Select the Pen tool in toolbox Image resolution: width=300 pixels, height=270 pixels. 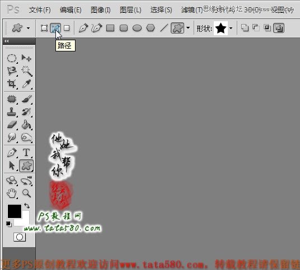click(12, 153)
